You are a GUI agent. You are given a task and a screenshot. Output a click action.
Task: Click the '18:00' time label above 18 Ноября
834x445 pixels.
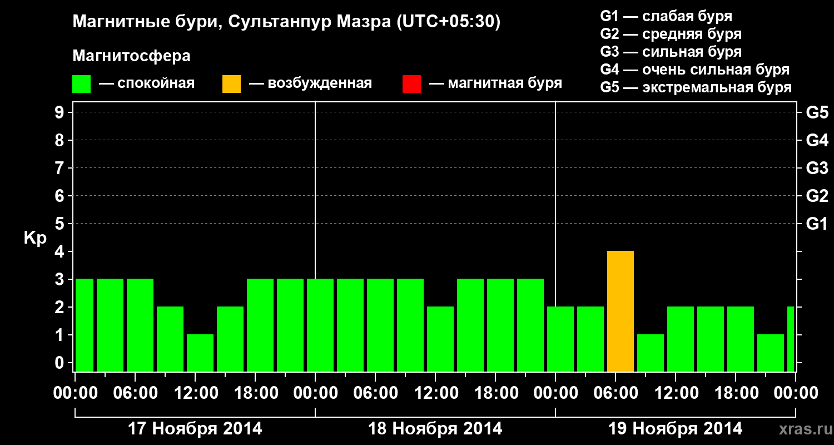(x=496, y=393)
